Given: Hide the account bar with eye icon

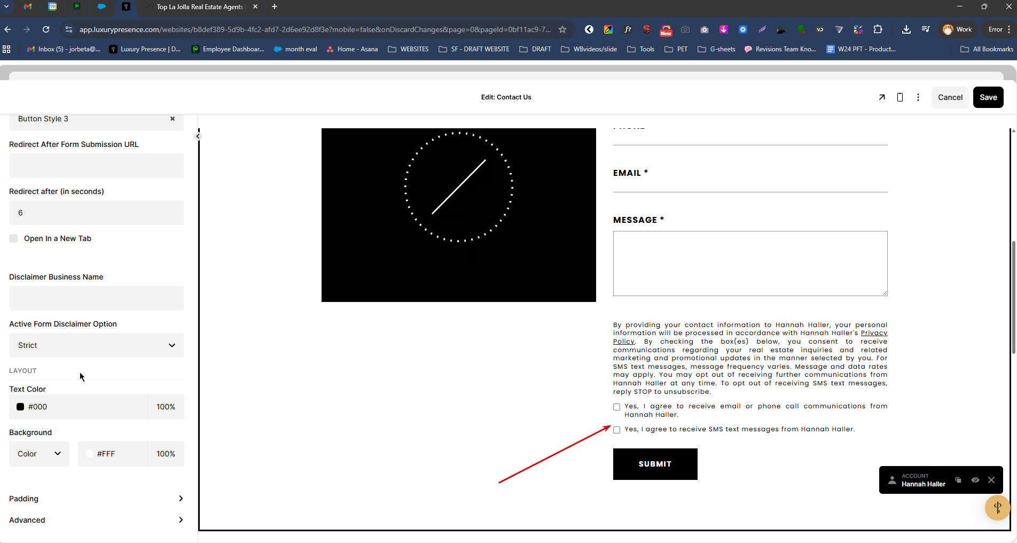Looking at the screenshot, I should [975, 480].
